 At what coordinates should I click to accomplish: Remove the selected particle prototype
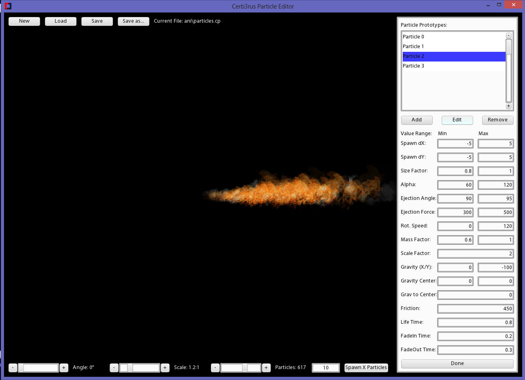click(x=497, y=120)
